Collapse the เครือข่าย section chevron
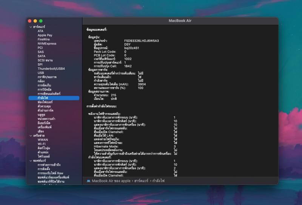 [x=31, y=136]
